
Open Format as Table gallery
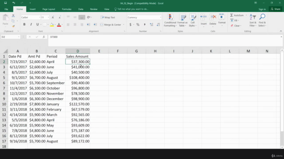[x=182, y=21]
